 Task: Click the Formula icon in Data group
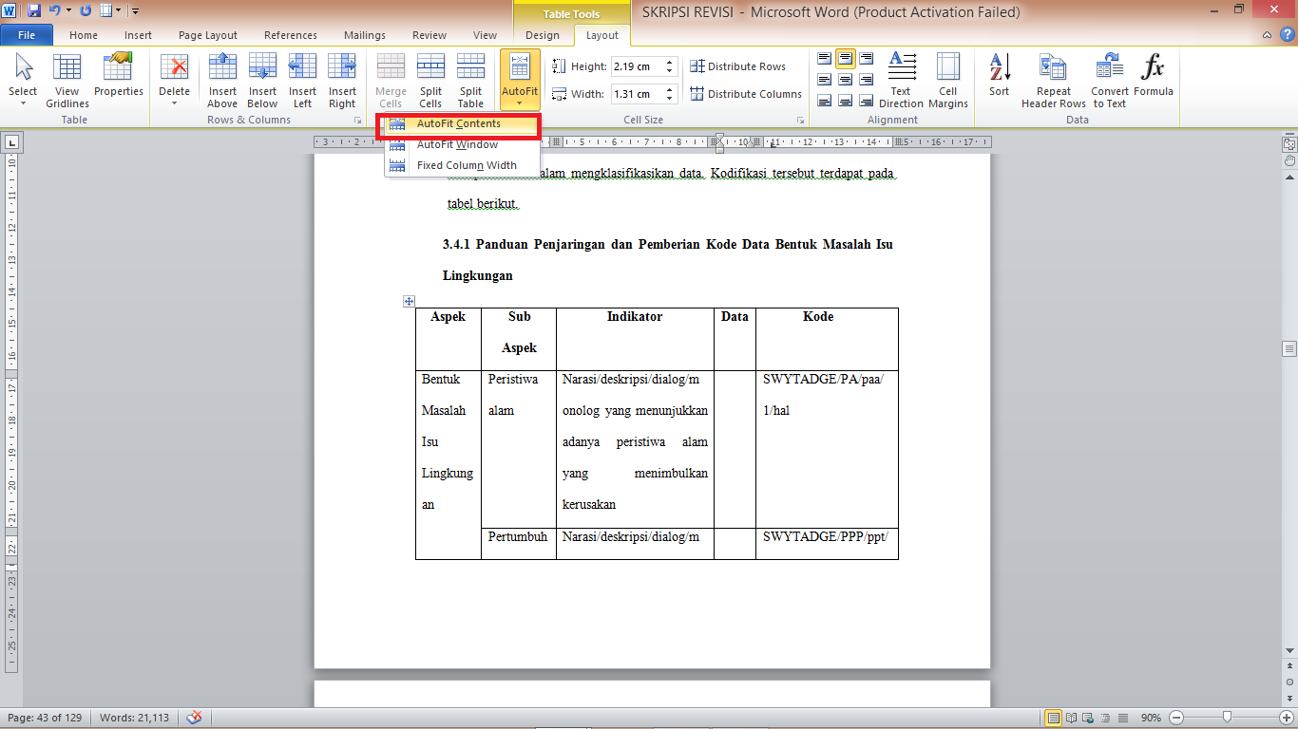(1155, 80)
